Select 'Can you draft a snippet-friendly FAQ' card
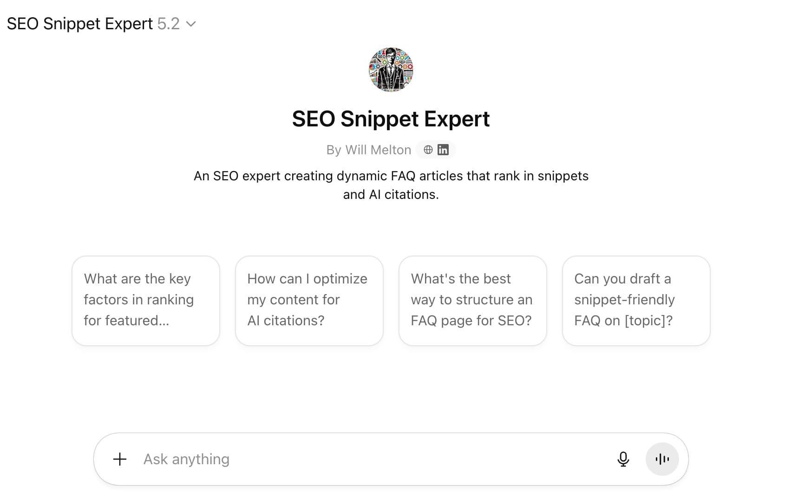The image size is (785, 500). click(x=636, y=300)
